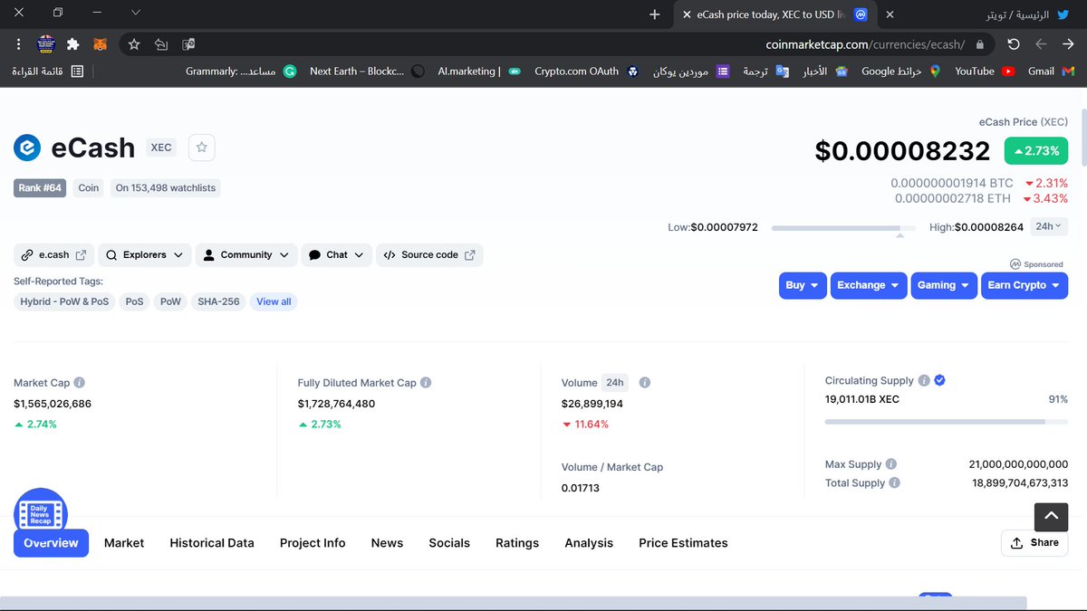Open the e.cash website link
1087x611 pixels.
click(53, 255)
